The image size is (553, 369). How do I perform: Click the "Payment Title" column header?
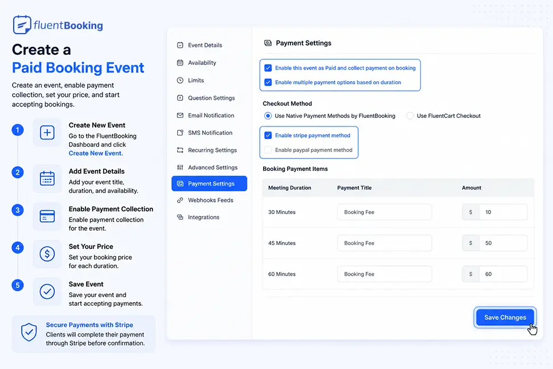pos(354,188)
